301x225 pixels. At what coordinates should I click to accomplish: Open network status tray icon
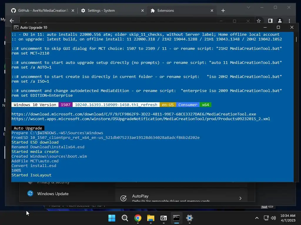click(266, 218)
